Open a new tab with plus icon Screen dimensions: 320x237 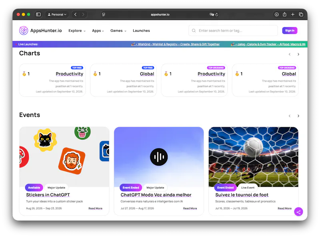click(293, 14)
